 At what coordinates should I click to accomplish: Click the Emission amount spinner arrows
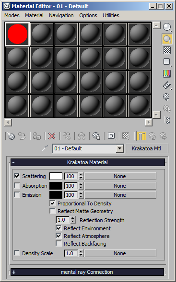[81, 195]
